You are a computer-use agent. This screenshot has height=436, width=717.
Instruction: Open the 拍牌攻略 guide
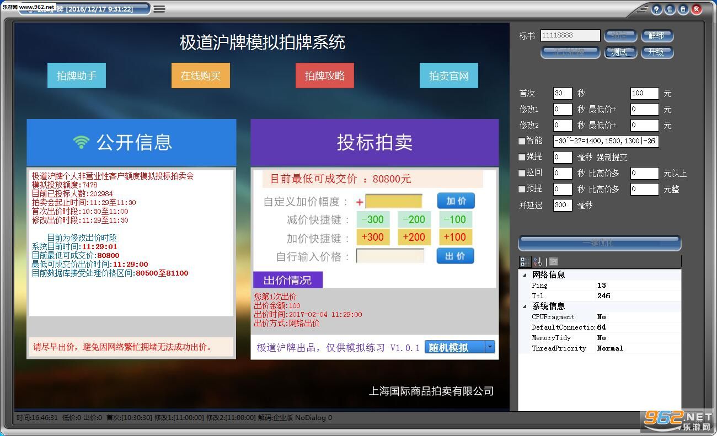pyautogui.click(x=325, y=76)
